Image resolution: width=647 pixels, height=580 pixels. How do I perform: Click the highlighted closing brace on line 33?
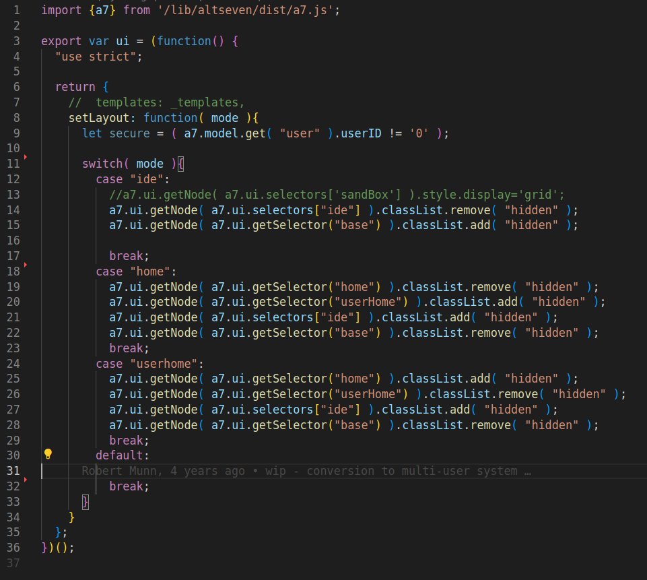click(x=86, y=502)
